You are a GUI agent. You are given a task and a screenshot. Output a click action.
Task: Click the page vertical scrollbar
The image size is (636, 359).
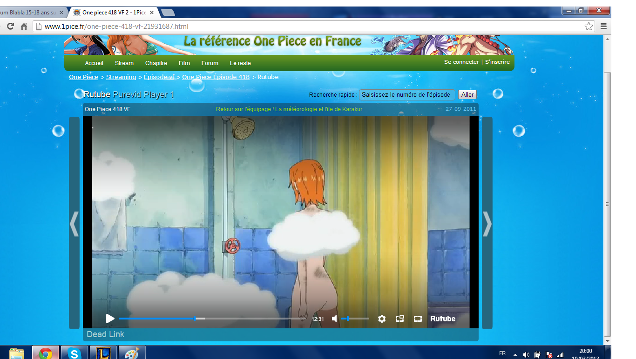(x=607, y=204)
